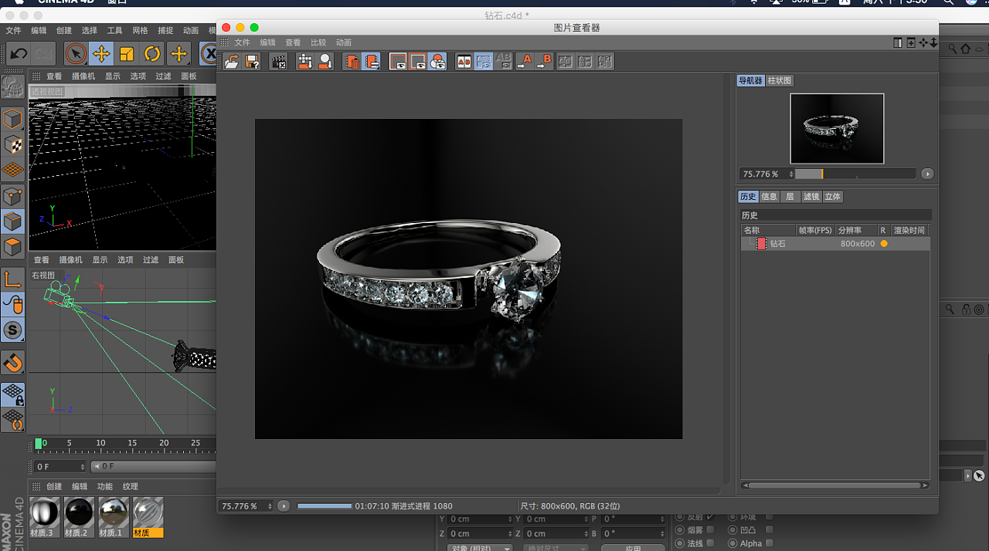Select the Scale tool in main toolbar

pyautogui.click(x=127, y=53)
